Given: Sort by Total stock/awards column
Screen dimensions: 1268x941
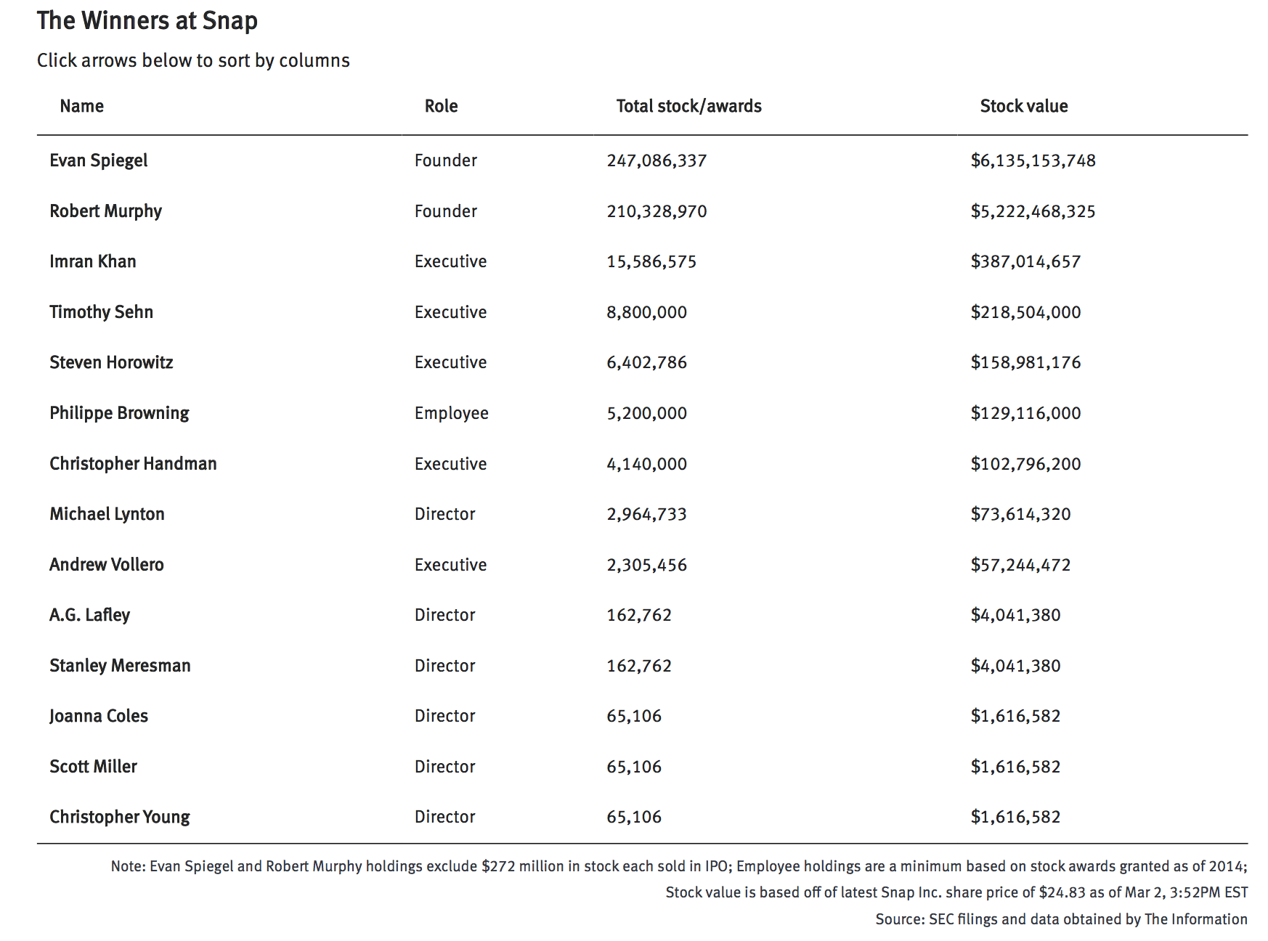Looking at the screenshot, I should (x=688, y=107).
